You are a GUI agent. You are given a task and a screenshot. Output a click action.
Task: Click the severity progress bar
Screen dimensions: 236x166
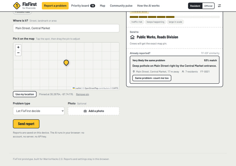pyautogui.click(x=175, y=17)
